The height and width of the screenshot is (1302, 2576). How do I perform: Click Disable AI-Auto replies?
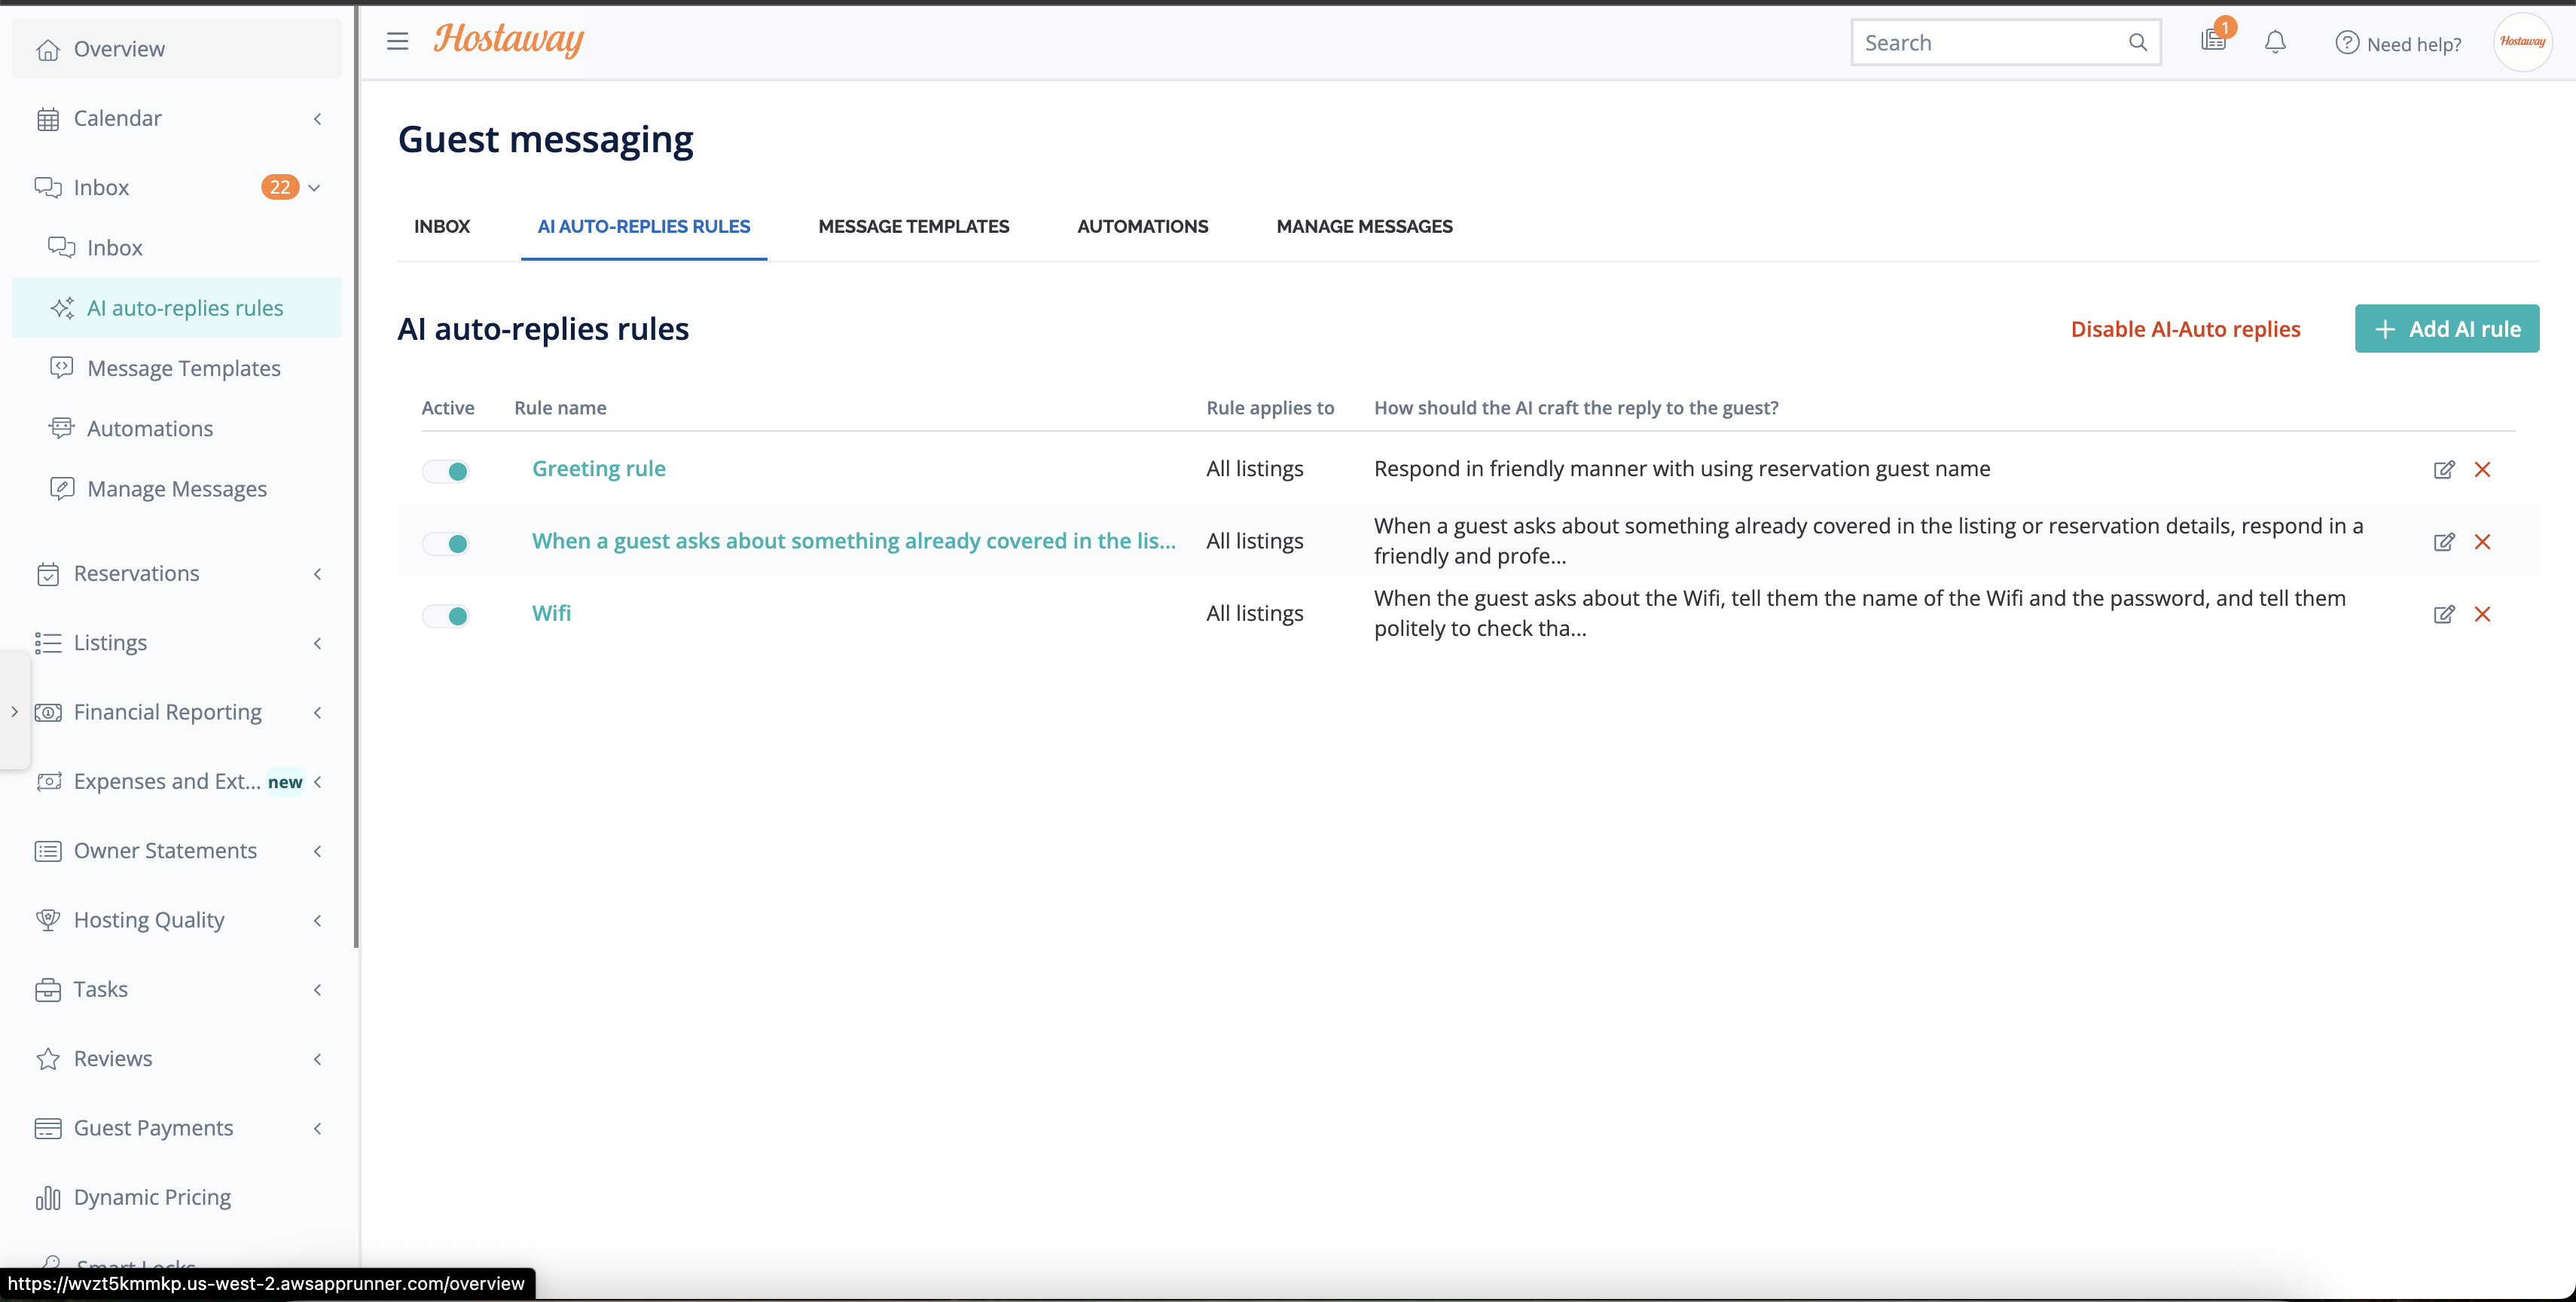click(x=2185, y=329)
